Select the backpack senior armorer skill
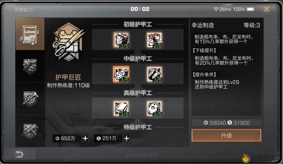This screenshot has height=164, width=283. click(154, 109)
